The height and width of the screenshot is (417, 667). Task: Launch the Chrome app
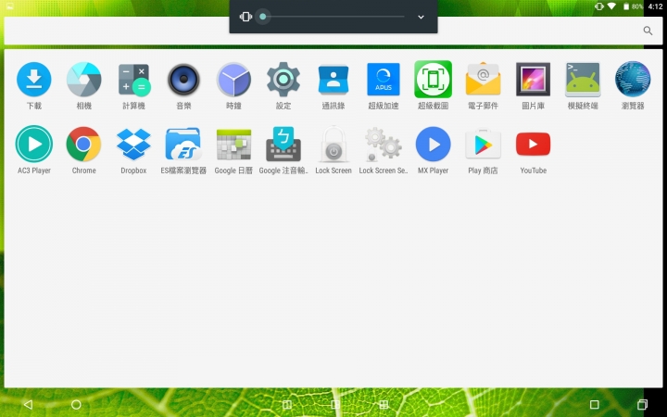click(83, 144)
